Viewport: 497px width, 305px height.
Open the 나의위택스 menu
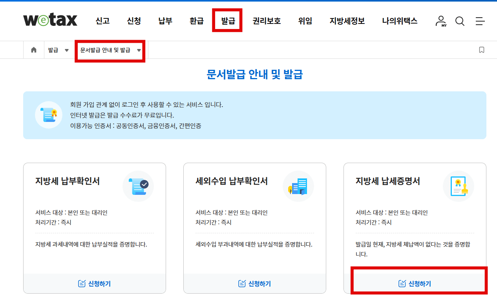[x=399, y=21]
